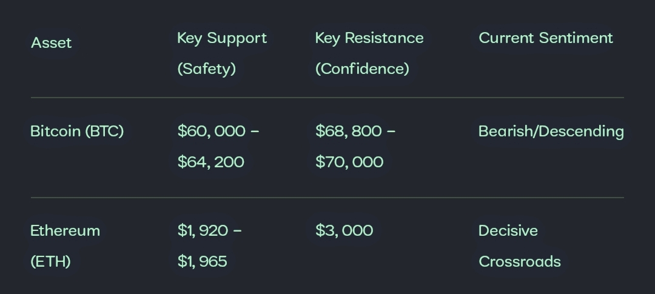Screen dimensions: 655x294
Task: Select the Bitcoin (BTC) asset cell
Action: 77,132
